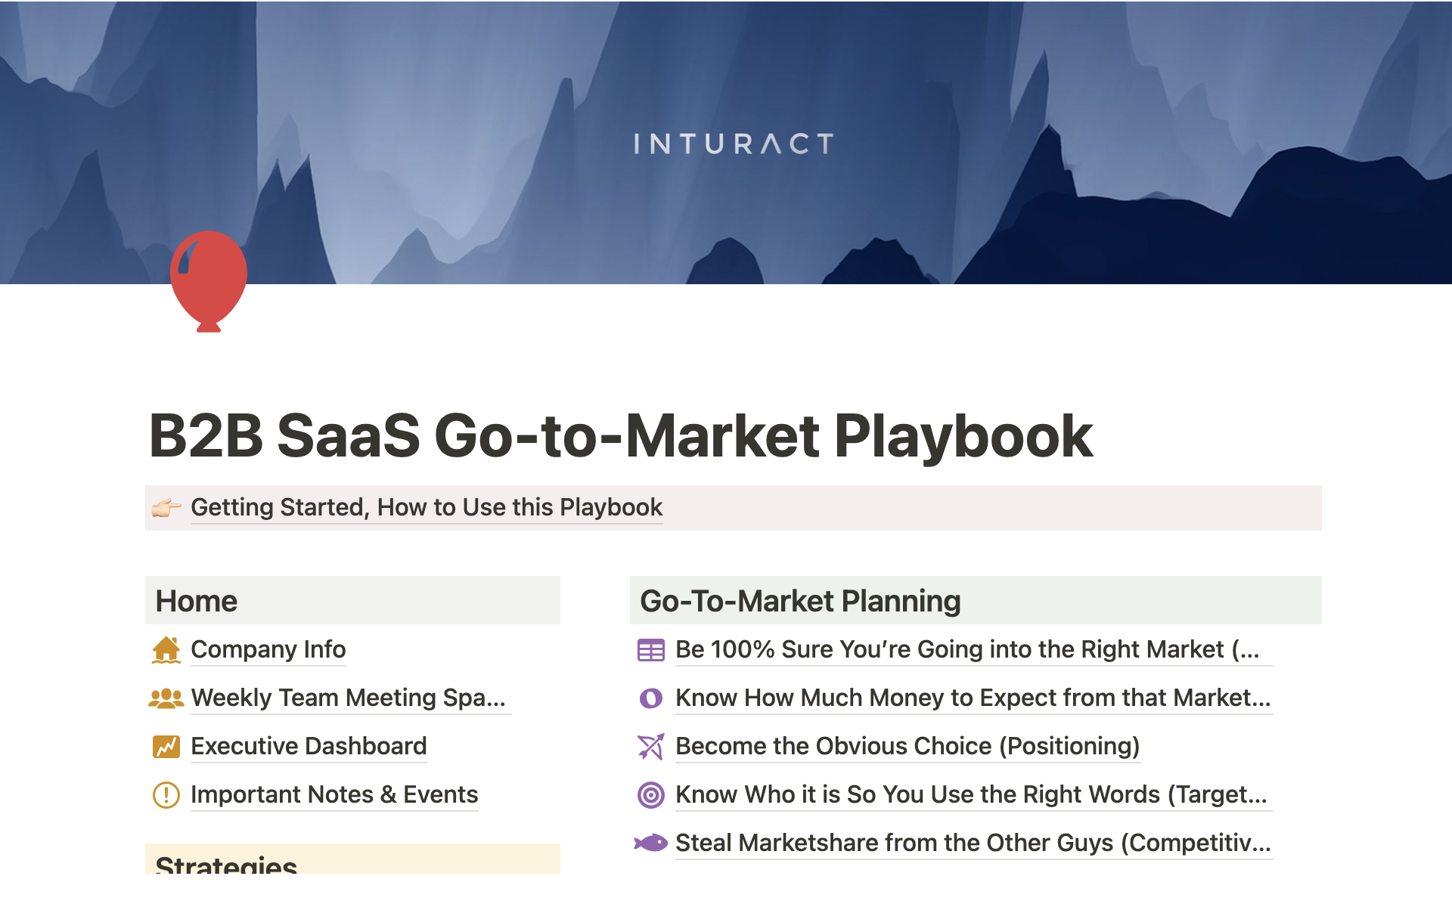
Task: Open Weekly Team Meeting page link
Action: 349,698
